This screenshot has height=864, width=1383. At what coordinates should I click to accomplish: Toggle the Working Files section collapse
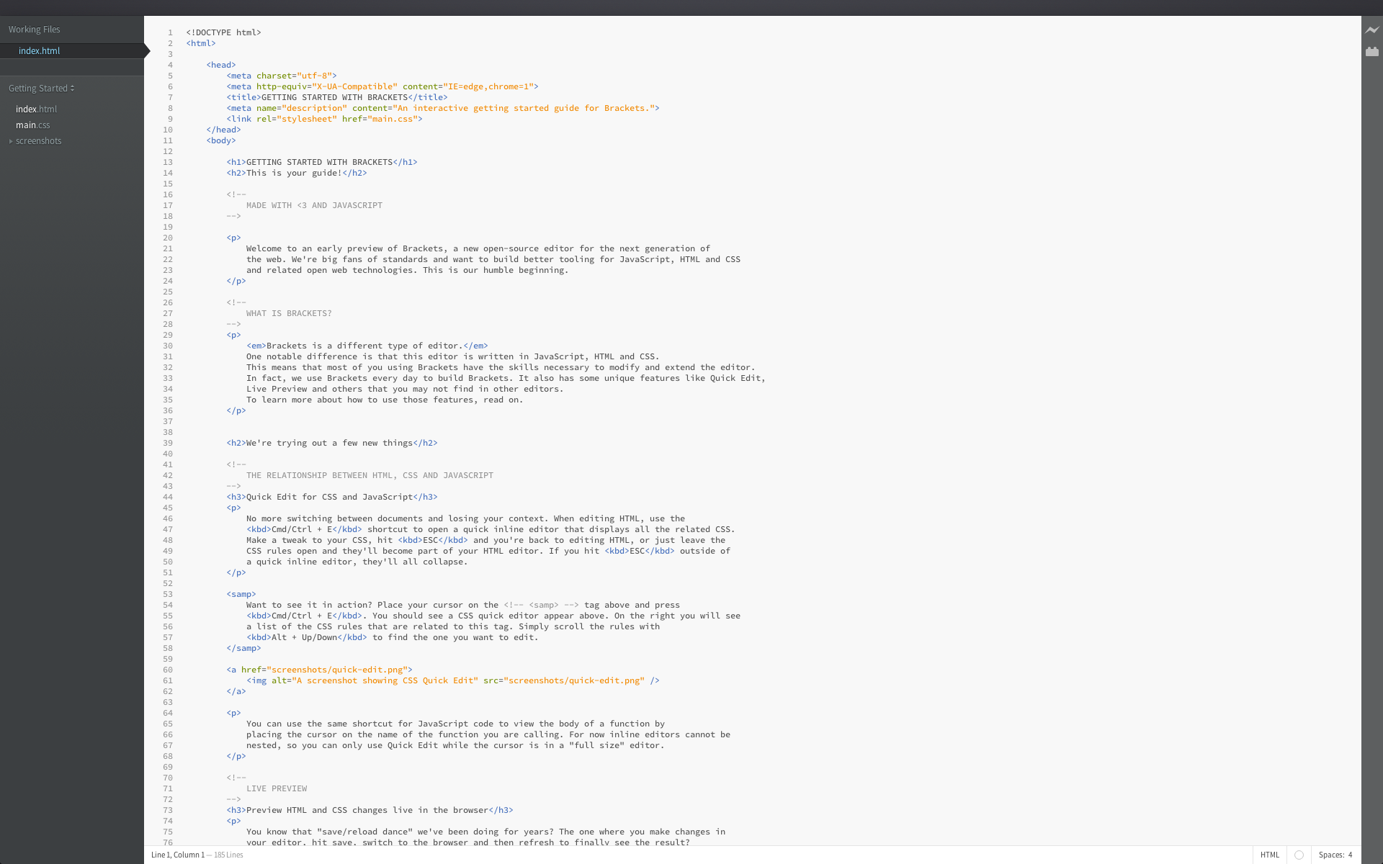click(x=33, y=29)
